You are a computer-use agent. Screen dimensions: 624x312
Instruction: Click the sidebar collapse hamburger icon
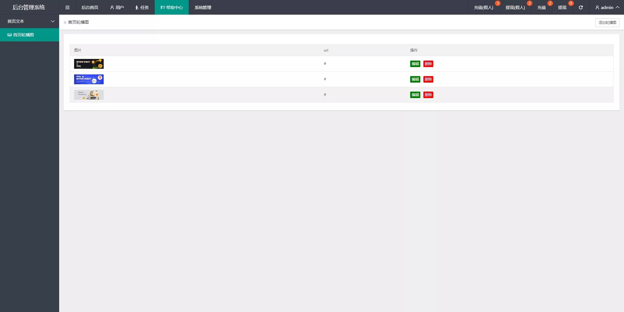coord(67,8)
